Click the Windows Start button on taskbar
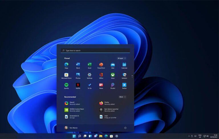 pos(74,136)
